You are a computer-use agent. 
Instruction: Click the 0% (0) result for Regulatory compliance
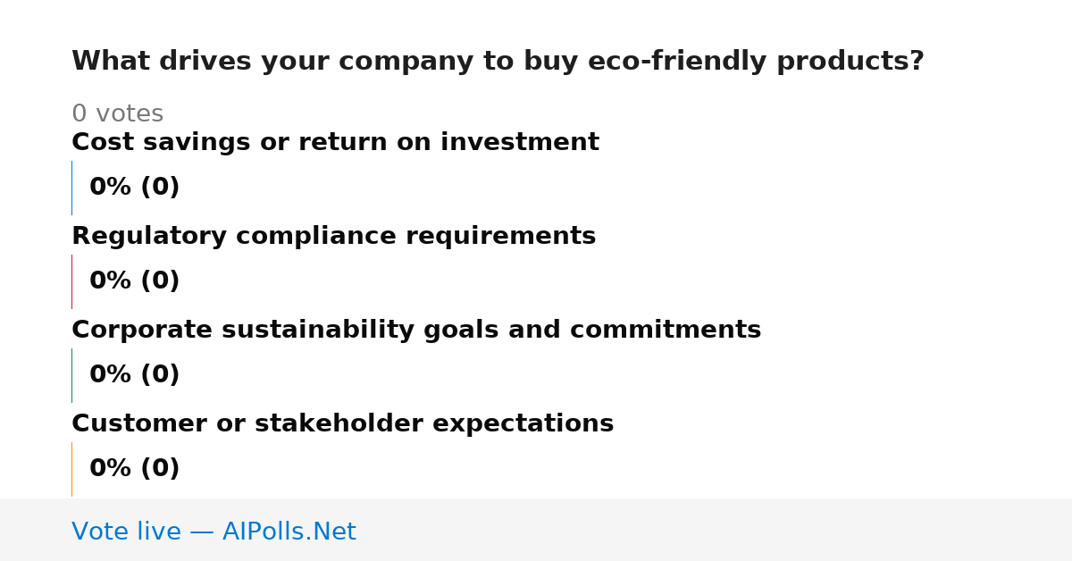pyautogui.click(x=134, y=281)
